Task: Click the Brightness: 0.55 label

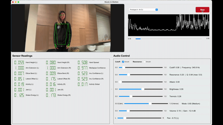Action: 176,89
